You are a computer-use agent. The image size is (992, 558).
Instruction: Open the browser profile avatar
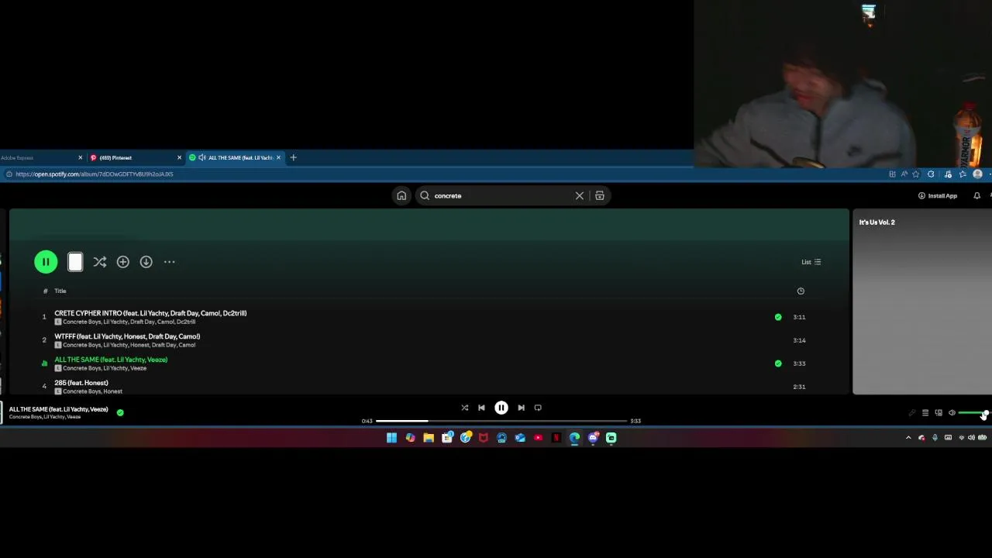coord(977,174)
